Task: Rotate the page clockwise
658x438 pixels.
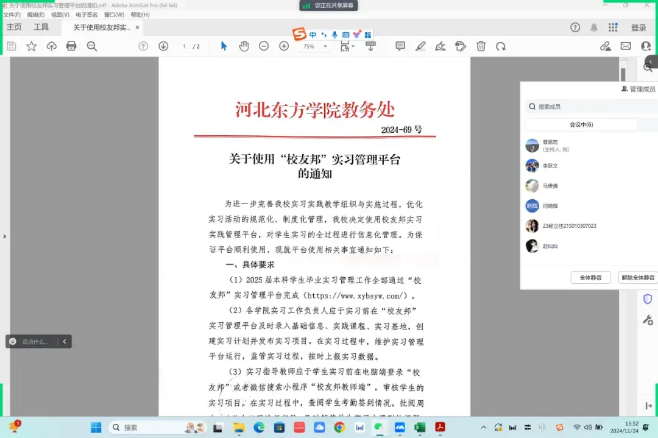Action: click(501, 46)
